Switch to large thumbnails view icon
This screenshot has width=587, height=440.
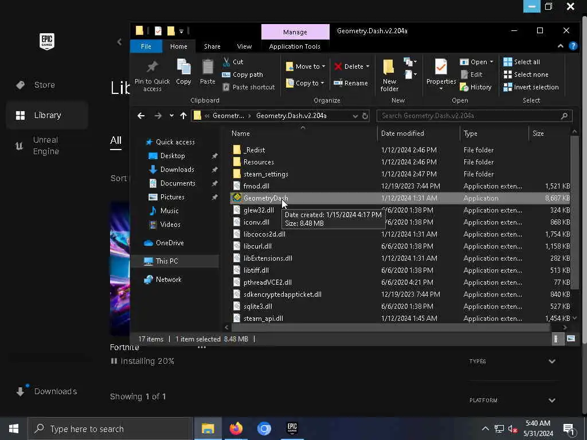pyautogui.click(x=570, y=339)
